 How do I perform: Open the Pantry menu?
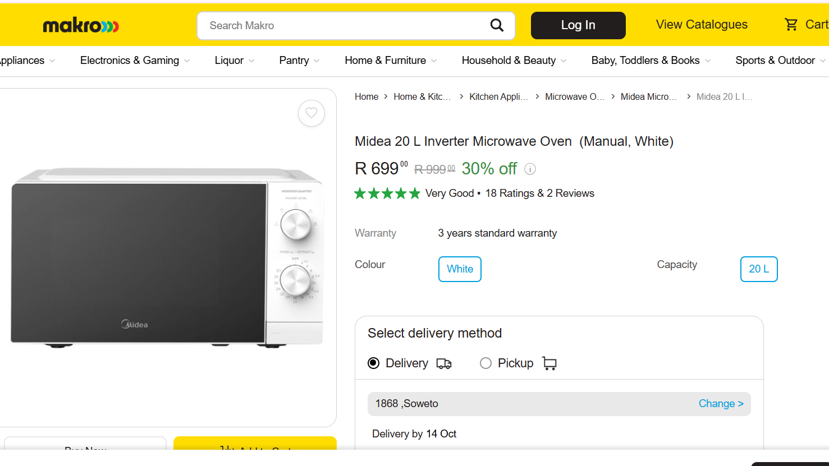(299, 61)
